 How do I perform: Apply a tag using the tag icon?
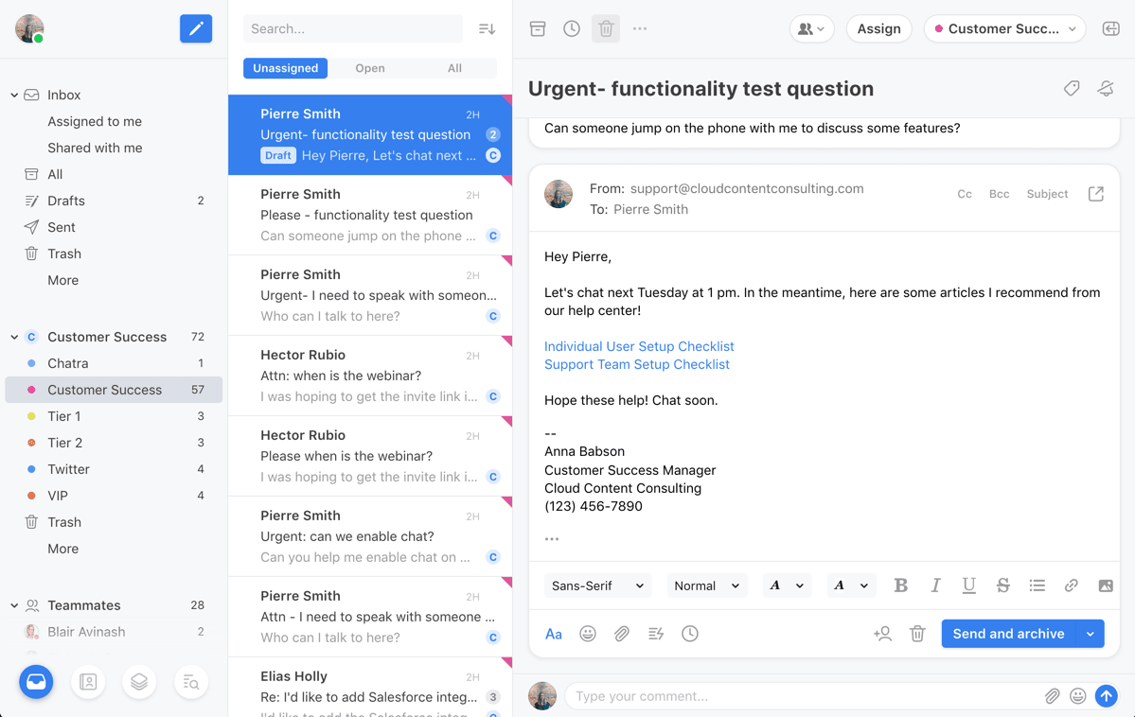click(x=1071, y=88)
